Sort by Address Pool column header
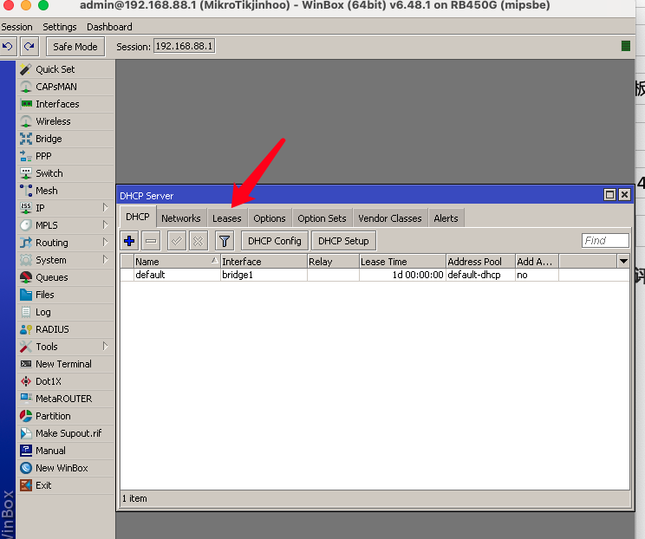645x539 pixels. (481, 262)
